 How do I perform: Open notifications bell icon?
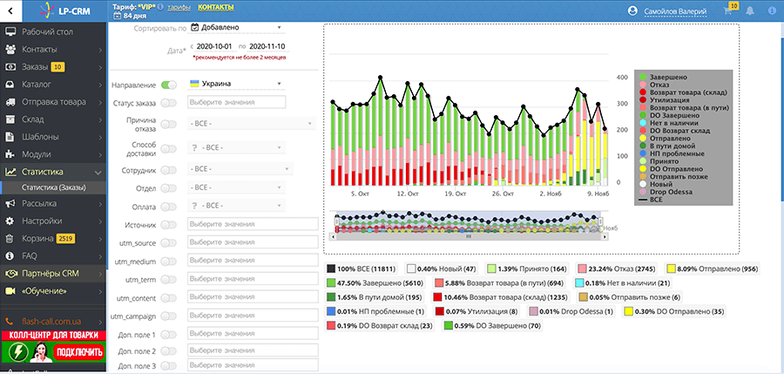tap(749, 11)
